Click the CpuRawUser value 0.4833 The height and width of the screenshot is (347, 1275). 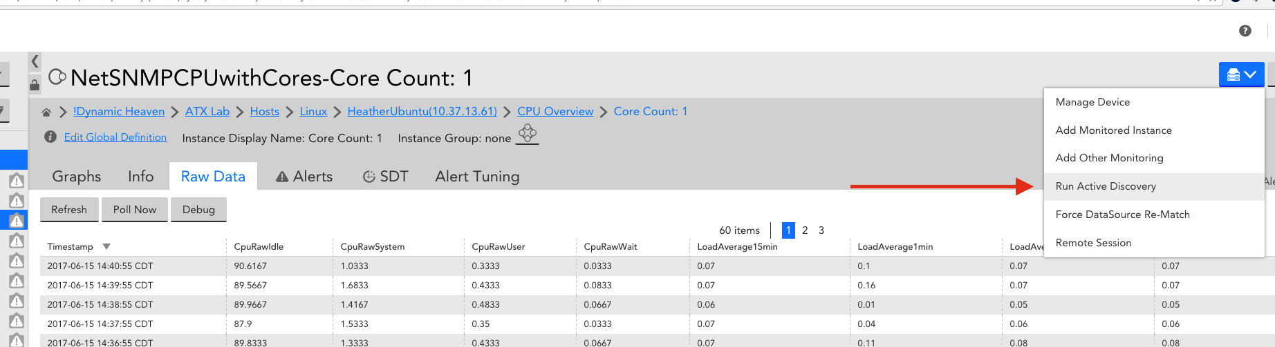pyautogui.click(x=486, y=305)
